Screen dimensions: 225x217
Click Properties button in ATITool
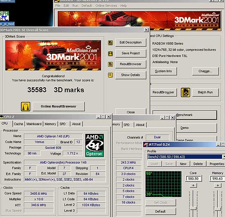click(x=216, y=164)
